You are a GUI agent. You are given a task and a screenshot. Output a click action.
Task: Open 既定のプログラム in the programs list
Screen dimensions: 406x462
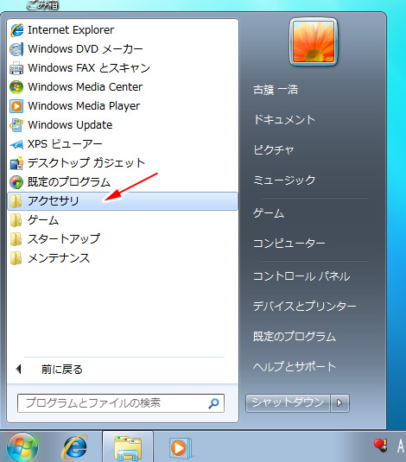pyautogui.click(x=123, y=182)
